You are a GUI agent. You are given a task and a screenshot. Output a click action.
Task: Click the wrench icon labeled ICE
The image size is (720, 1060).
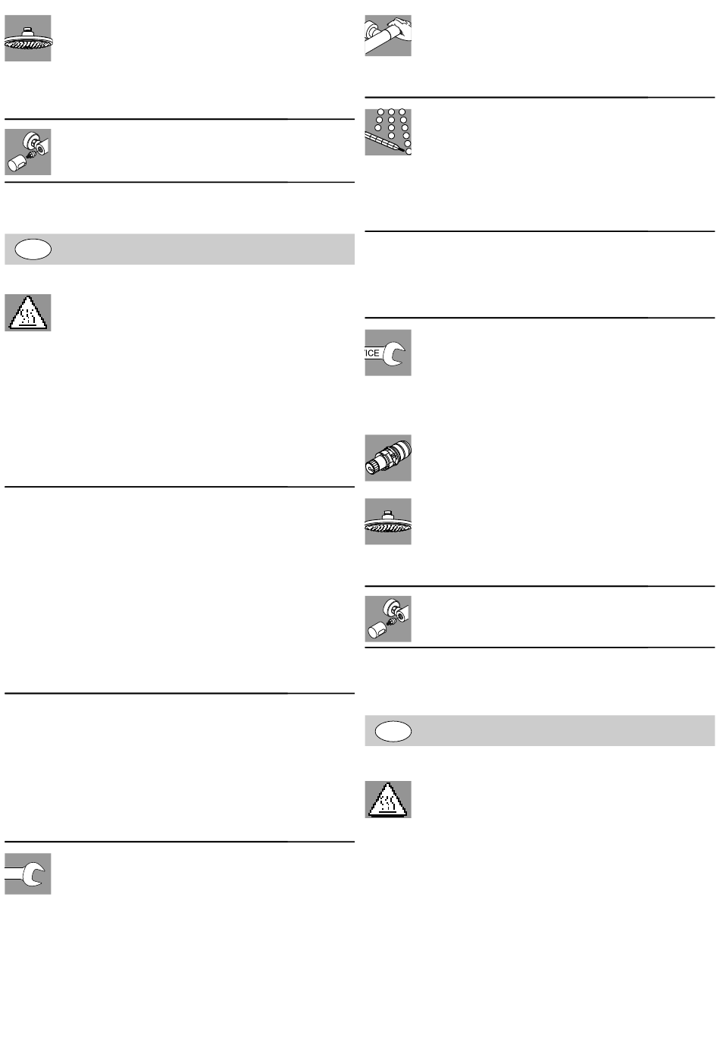tap(388, 353)
